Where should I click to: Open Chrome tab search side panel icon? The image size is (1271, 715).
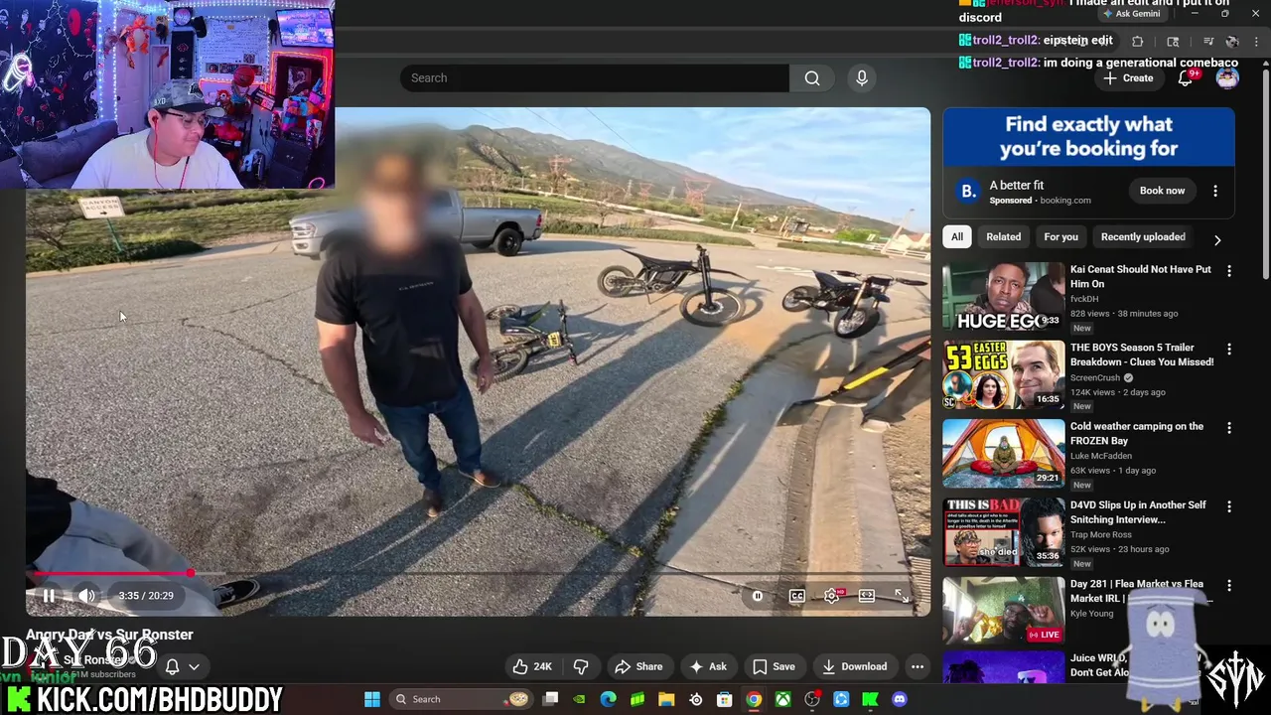[x=1173, y=42]
